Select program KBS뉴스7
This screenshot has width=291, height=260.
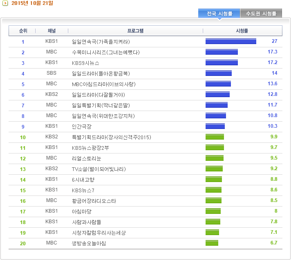(x=83, y=191)
